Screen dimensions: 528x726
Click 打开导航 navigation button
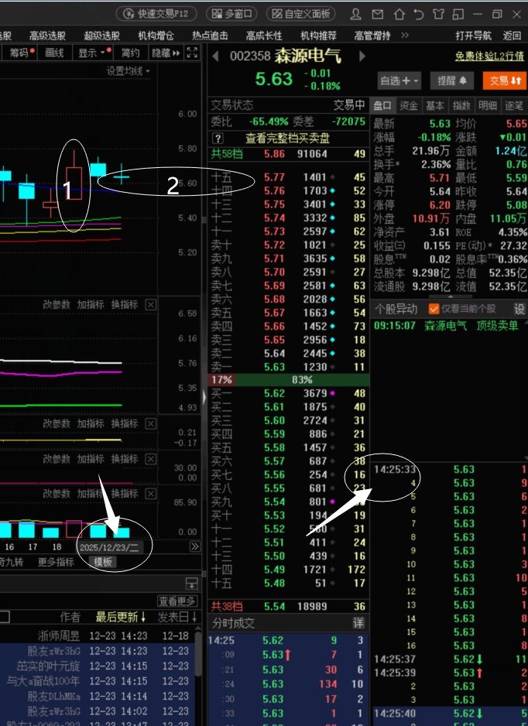coord(473,36)
